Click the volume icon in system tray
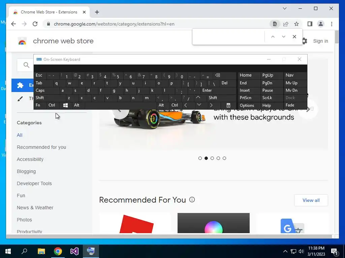This screenshot has height=258, width=345. (301, 251)
